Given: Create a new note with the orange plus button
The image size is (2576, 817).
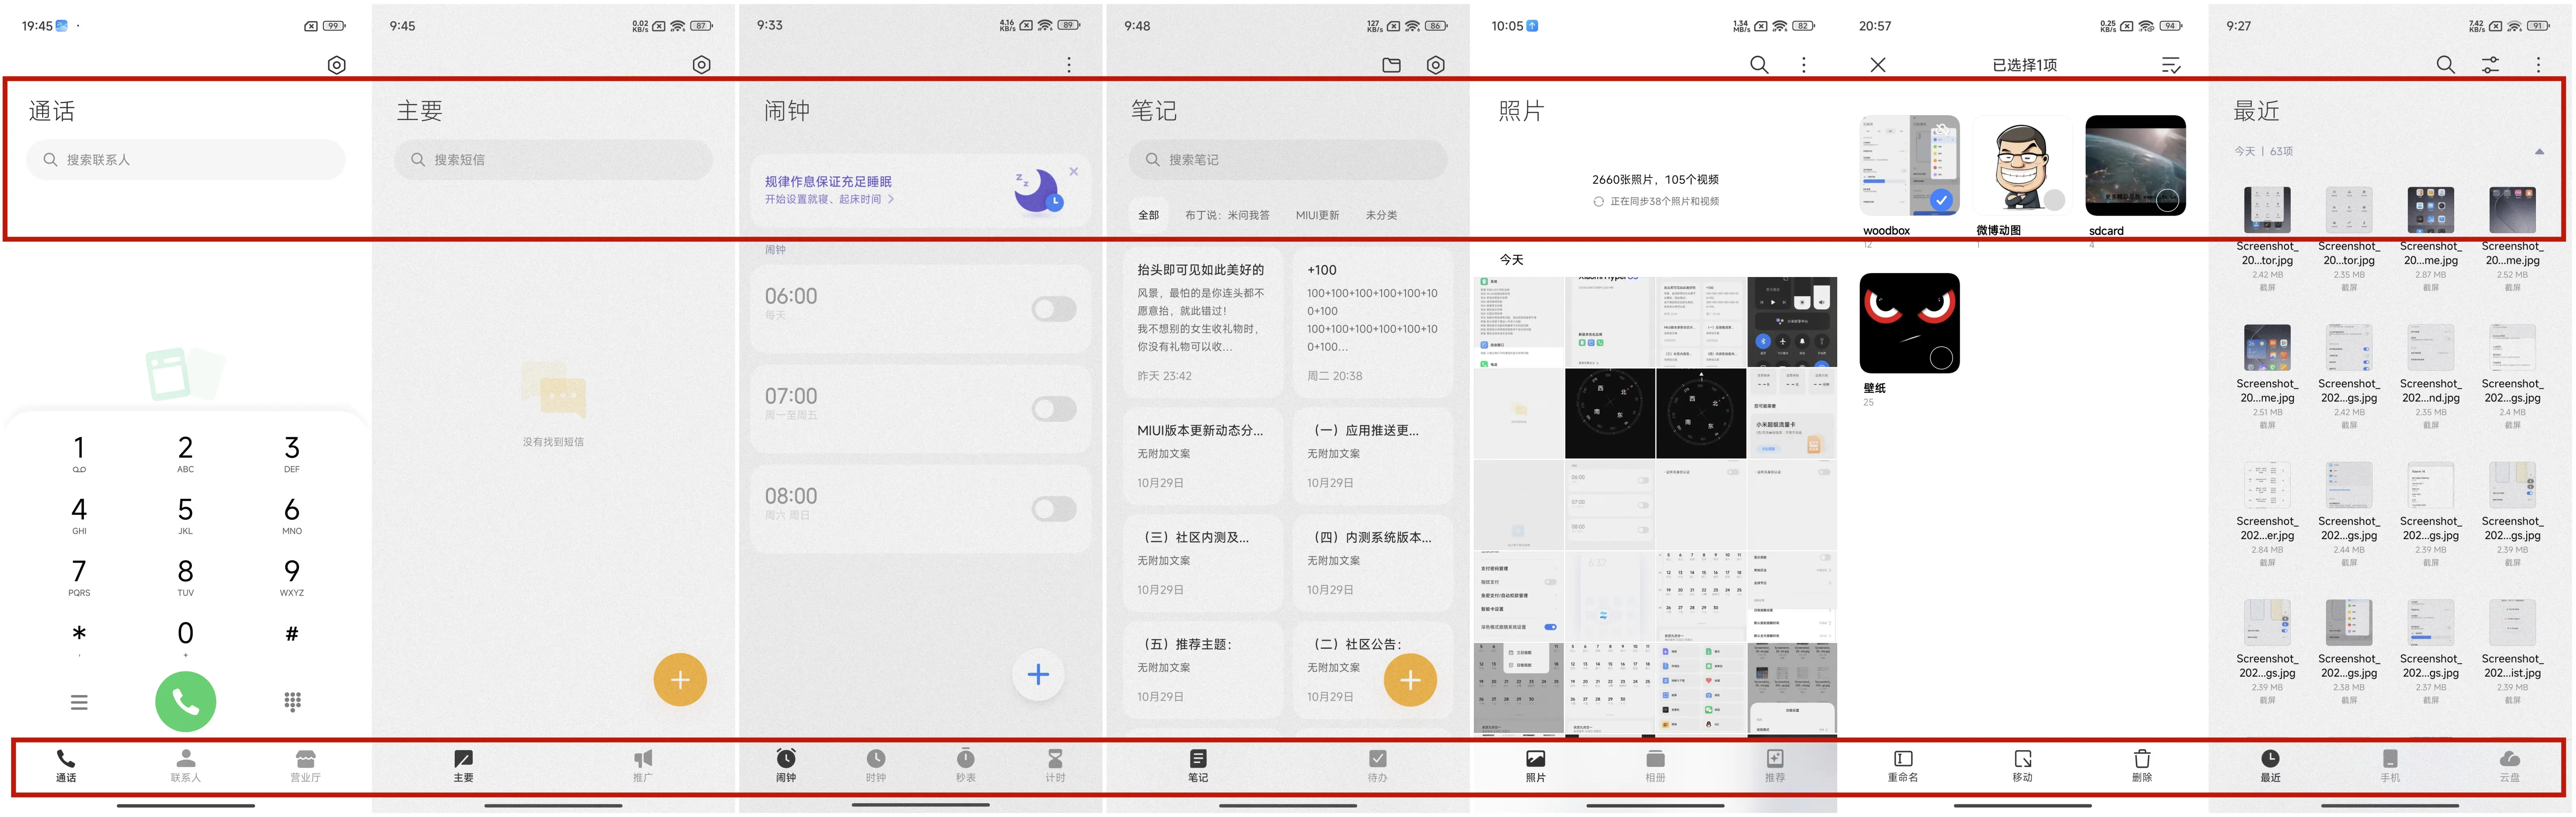Looking at the screenshot, I should click(x=1410, y=680).
